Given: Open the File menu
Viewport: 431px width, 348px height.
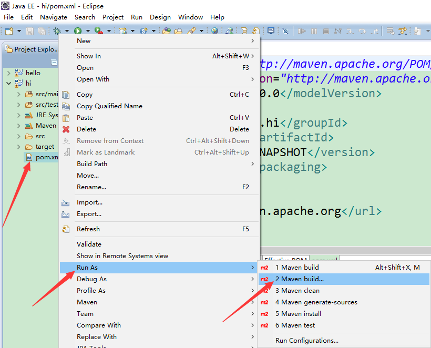Looking at the screenshot, I should click(8, 17).
